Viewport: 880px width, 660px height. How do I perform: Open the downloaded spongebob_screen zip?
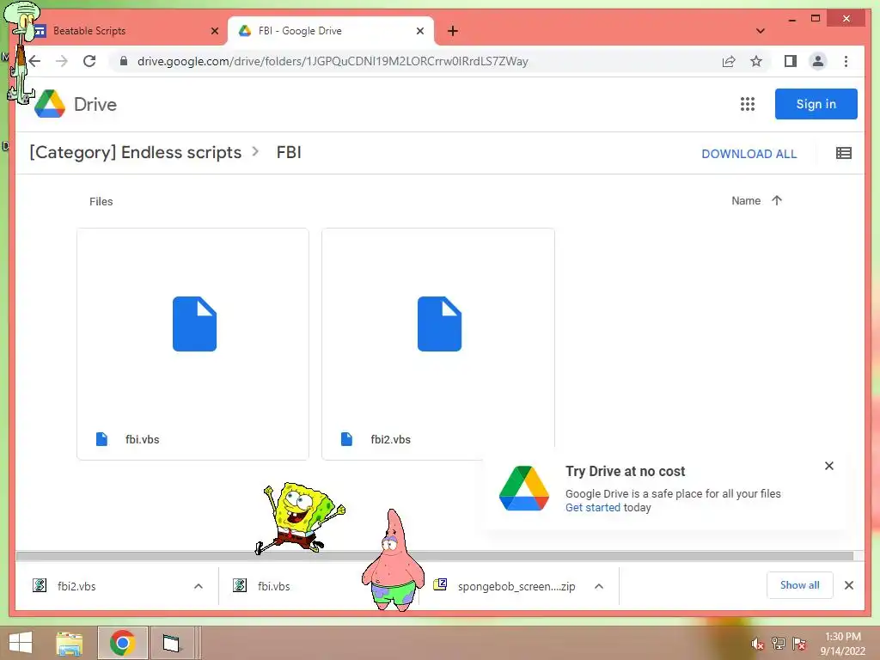tap(516, 586)
